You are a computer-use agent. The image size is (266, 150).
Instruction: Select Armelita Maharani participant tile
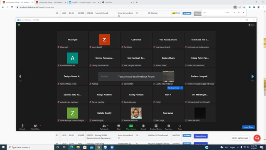coord(72,58)
